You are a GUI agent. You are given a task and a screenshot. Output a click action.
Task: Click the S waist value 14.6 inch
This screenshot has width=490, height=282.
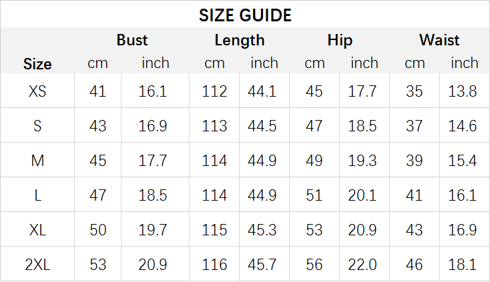coord(463,126)
